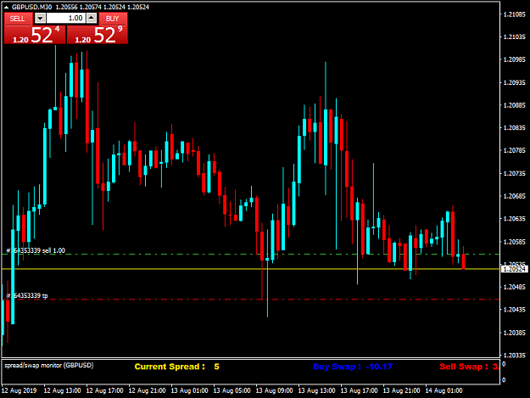Click the spread/swap monitor (GBPUSD) indicator name
The image size is (530, 398).
pos(49,365)
